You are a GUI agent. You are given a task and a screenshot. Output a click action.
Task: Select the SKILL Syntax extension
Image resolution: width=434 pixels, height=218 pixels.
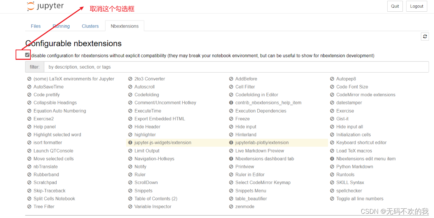point(350,183)
